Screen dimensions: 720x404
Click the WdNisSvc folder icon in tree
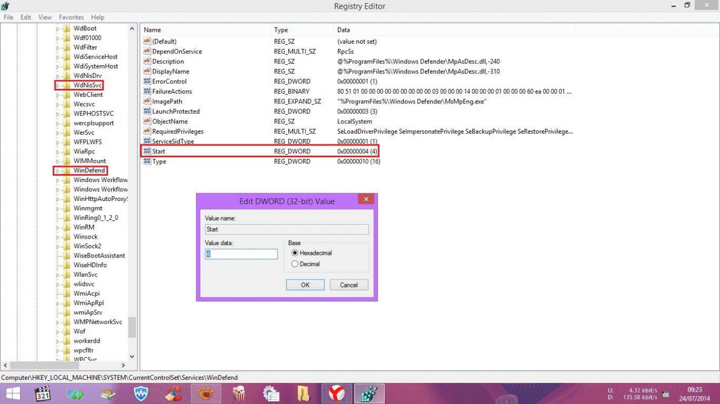point(67,85)
